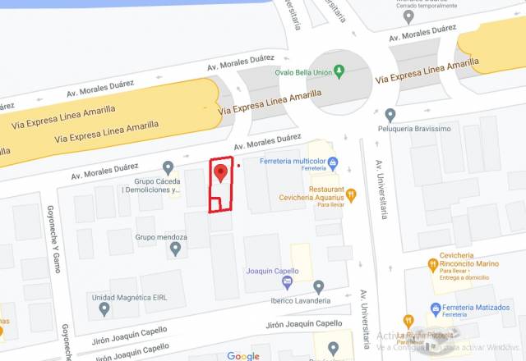Click the red outlined property area
The image size is (526, 361).
(220, 185)
